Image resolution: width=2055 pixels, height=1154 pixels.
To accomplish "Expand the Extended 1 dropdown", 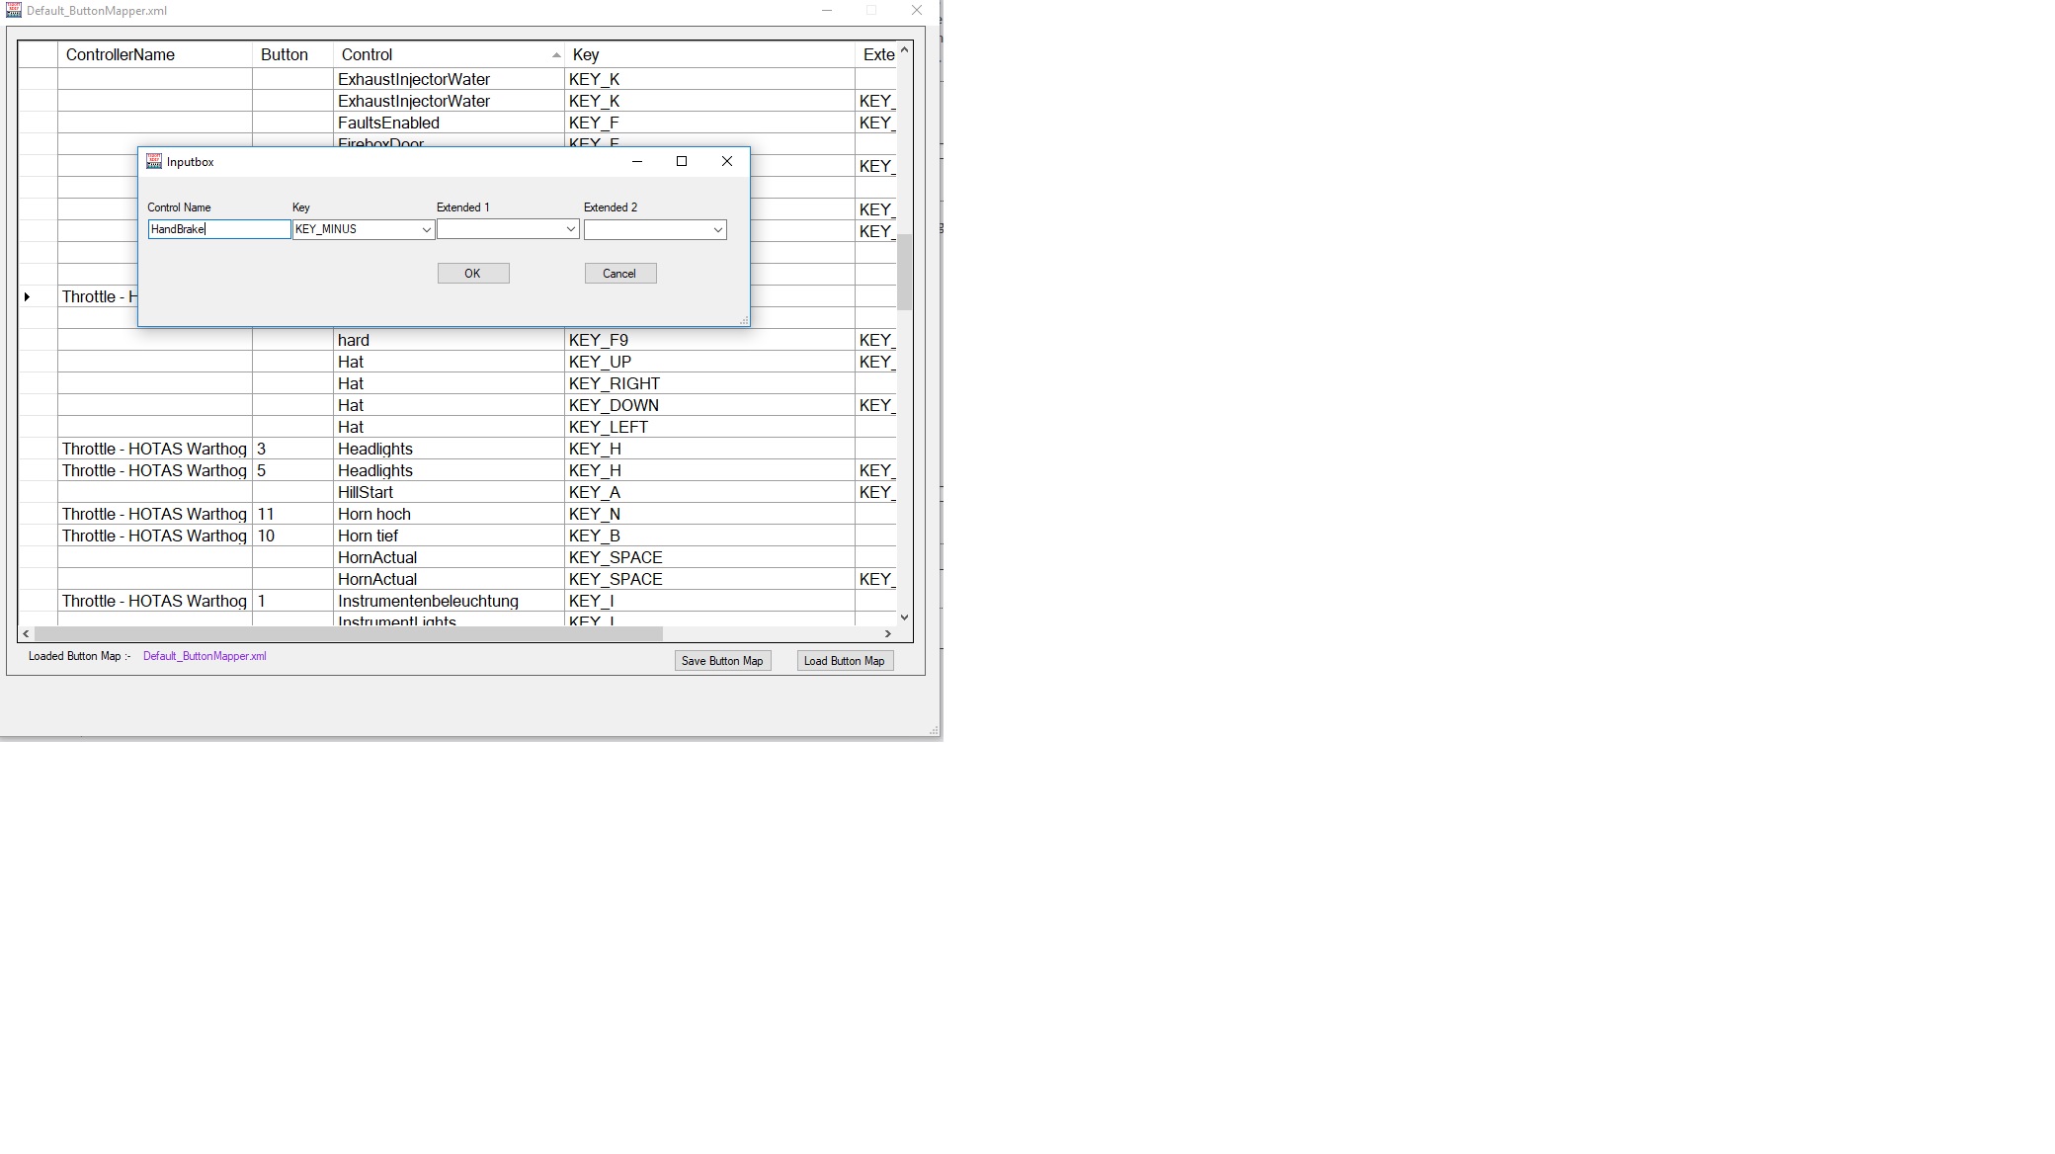I will 570,229.
